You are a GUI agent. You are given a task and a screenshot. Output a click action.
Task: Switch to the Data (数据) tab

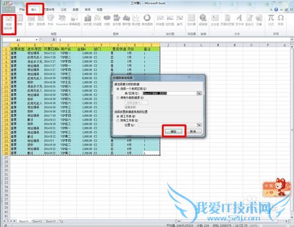tap(75, 9)
